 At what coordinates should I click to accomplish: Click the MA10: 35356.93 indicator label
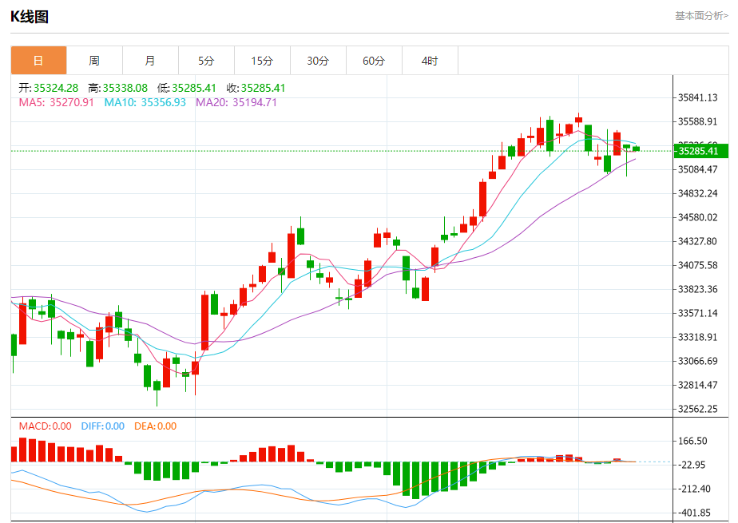coord(145,102)
